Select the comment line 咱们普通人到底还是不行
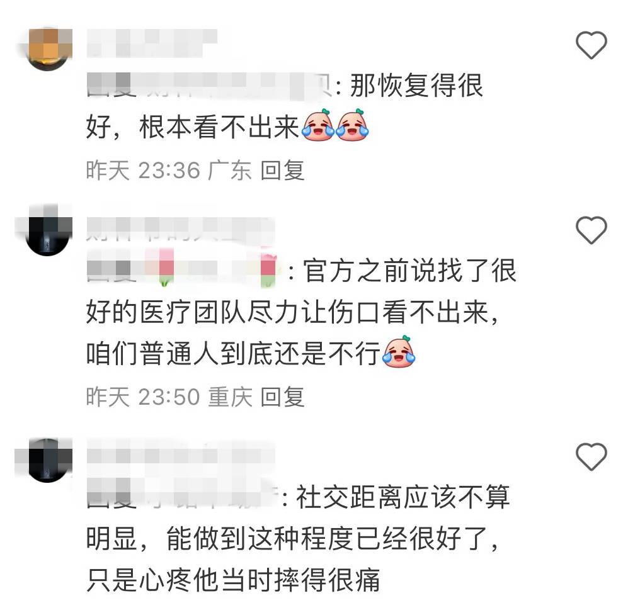 click(x=234, y=353)
